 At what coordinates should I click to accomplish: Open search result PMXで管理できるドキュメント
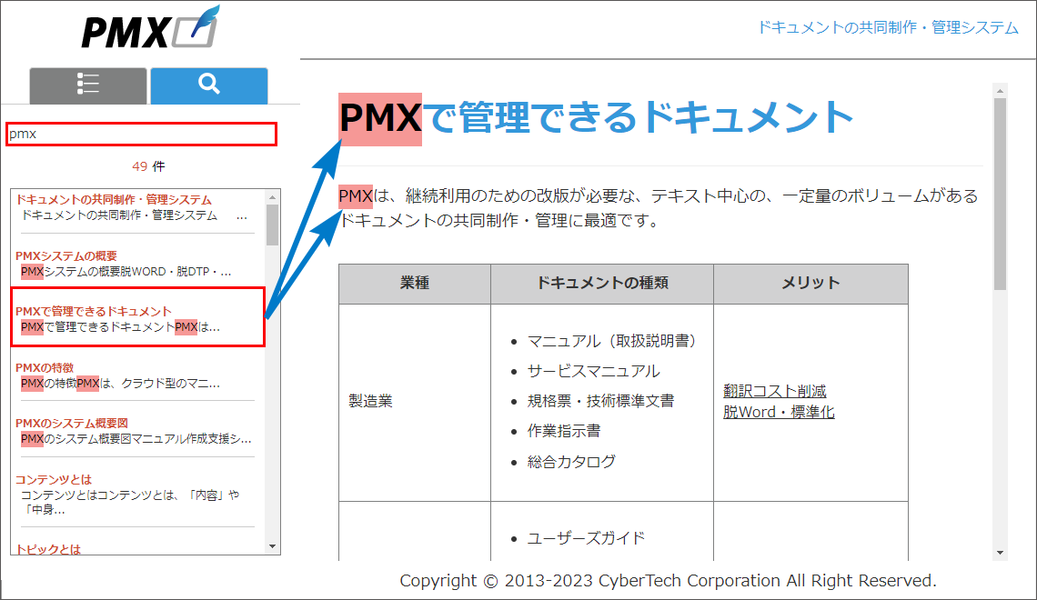(x=94, y=311)
